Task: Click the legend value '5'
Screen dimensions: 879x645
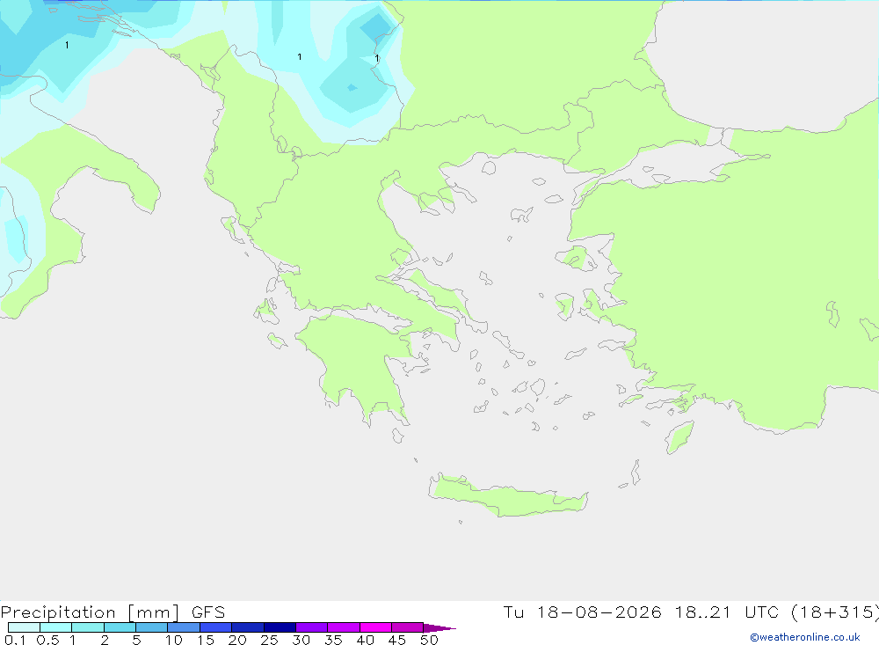Action: coord(136,640)
